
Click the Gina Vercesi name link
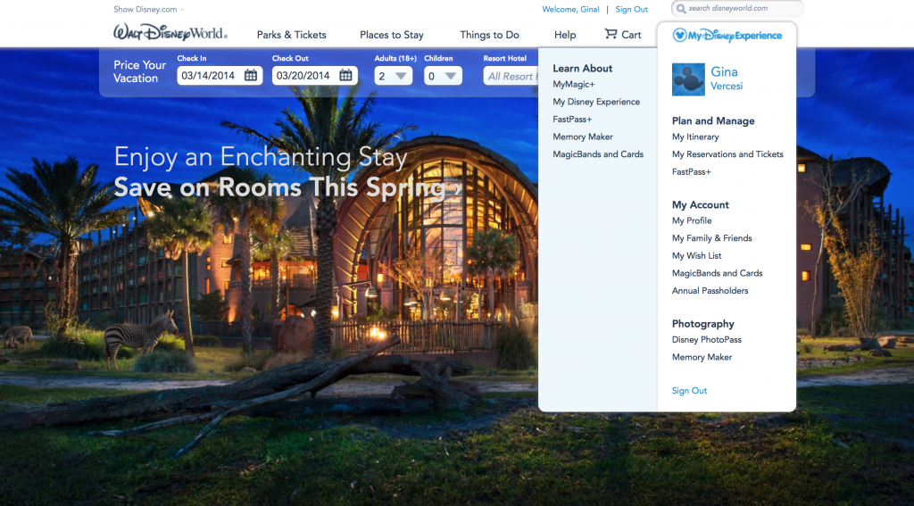(x=727, y=79)
